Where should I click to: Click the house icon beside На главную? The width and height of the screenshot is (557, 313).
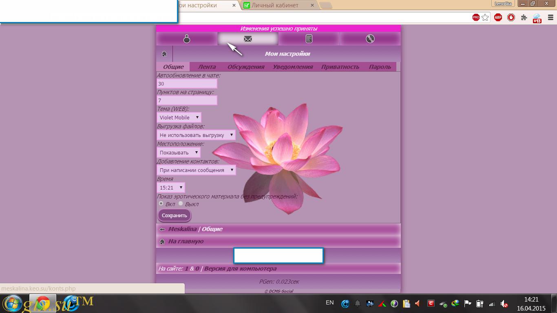[162, 242]
